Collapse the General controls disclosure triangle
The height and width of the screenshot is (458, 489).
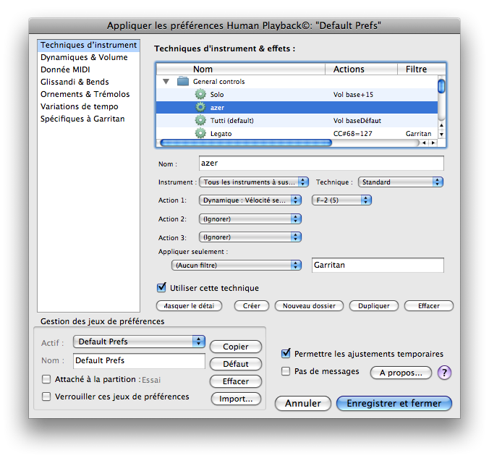click(166, 82)
